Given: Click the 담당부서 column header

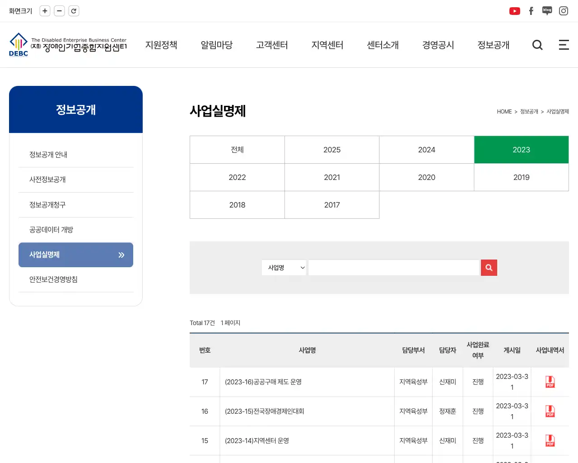Looking at the screenshot, I should [413, 350].
